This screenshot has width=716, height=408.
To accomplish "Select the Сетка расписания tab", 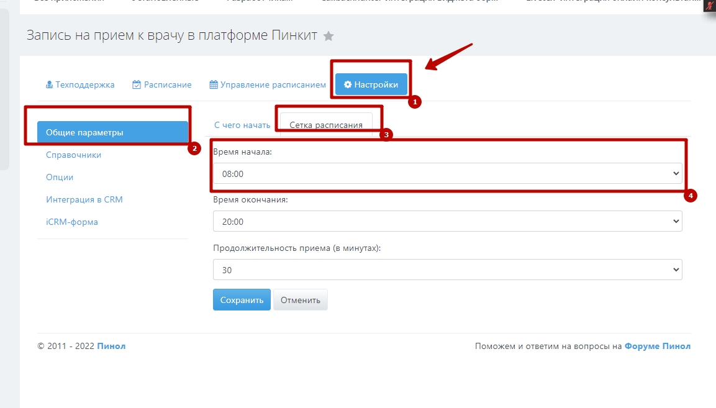I will pos(326,125).
